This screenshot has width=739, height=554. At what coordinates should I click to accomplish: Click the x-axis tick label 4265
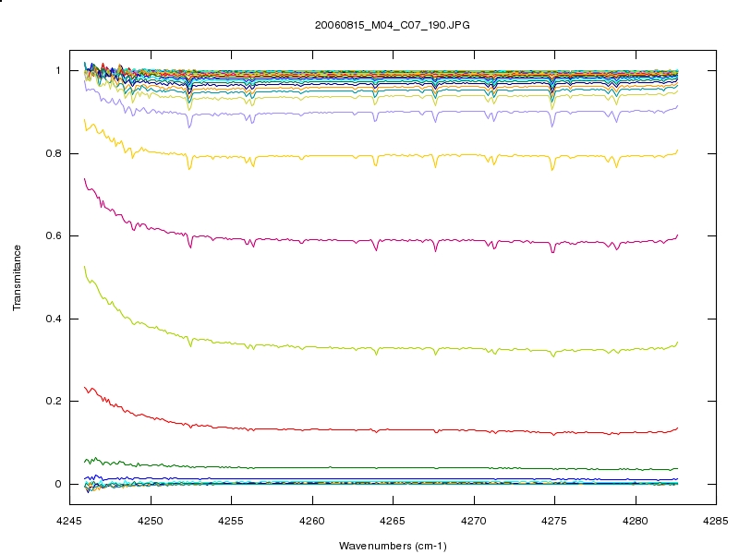393,521
